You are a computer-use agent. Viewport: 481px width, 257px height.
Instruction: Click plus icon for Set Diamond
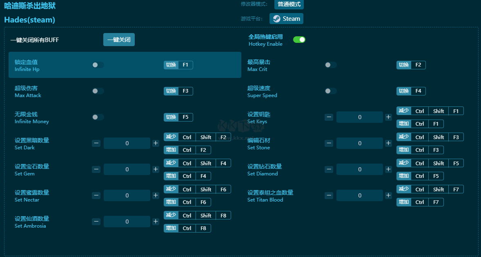click(388, 169)
